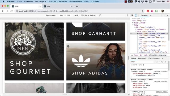Viewport: 170px width, 96px height.
Task: Collapse the body element node
Action: [x=133, y=25]
